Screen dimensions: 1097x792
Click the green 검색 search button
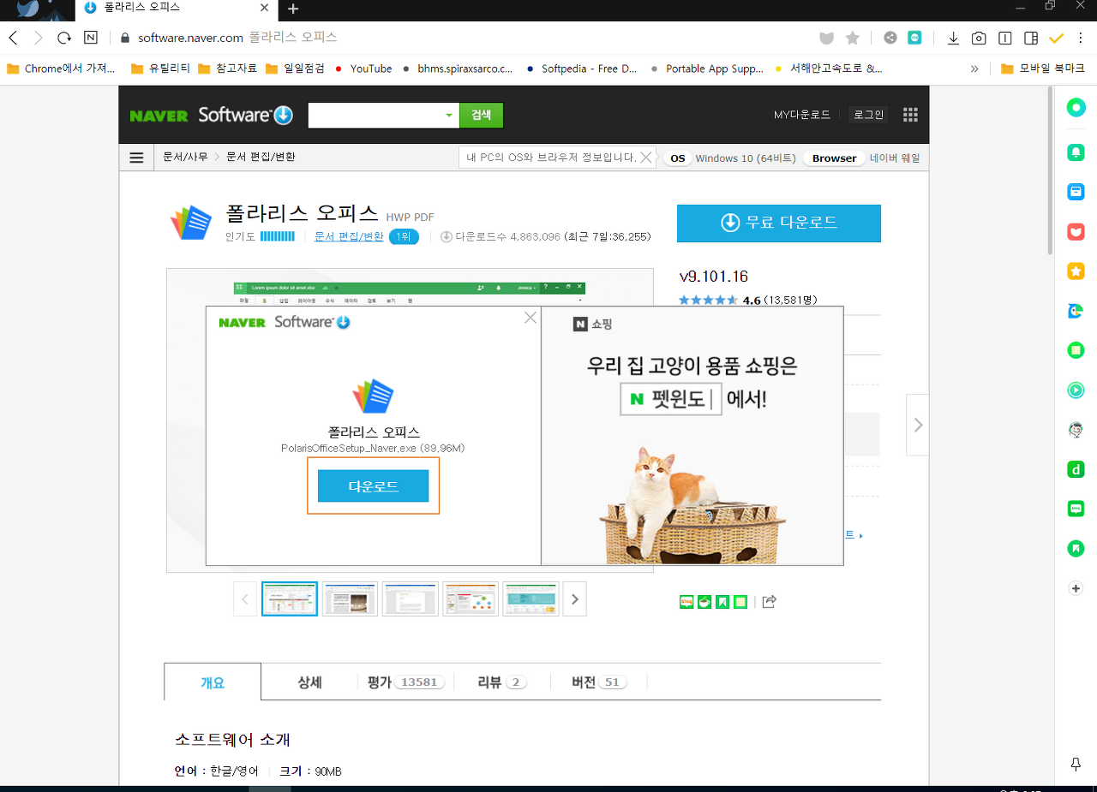[481, 115]
